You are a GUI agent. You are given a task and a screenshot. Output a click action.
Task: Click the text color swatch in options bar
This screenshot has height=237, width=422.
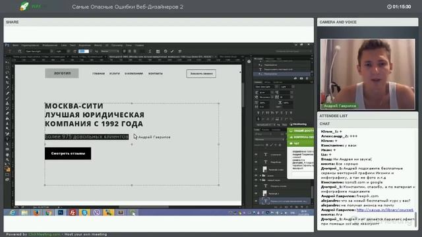142,51
